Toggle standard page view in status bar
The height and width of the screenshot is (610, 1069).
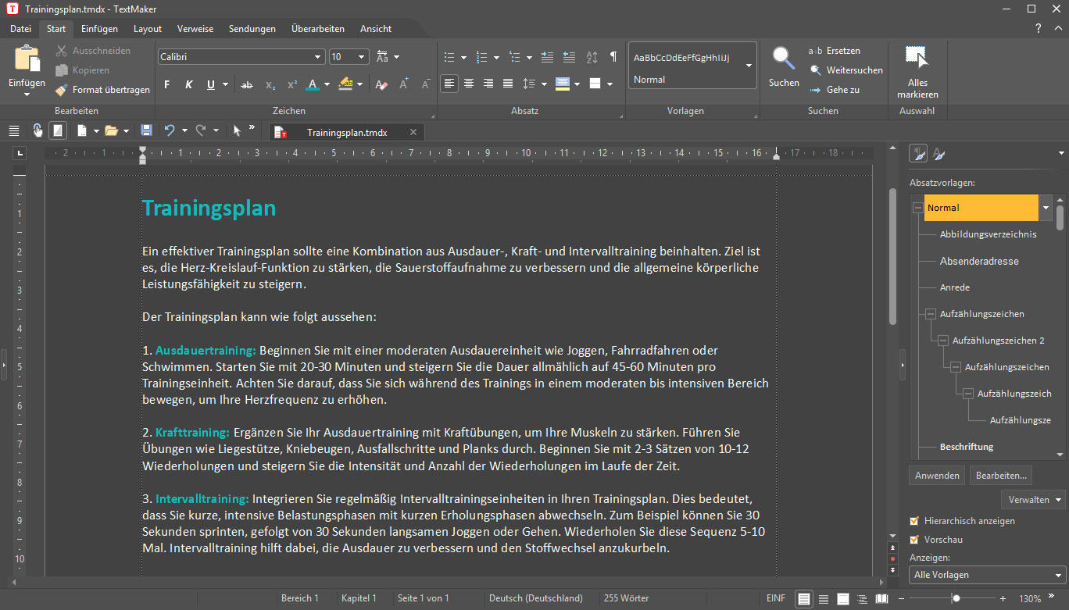point(803,598)
